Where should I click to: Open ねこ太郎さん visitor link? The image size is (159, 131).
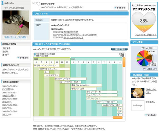8,89
